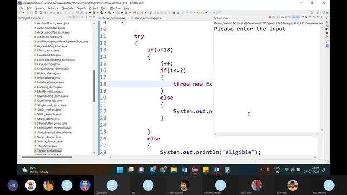Image resolution: width=347 pixels, height=195 pixels.
Task: Click line 18 throw new statement
Action: (x=192, y=84)
